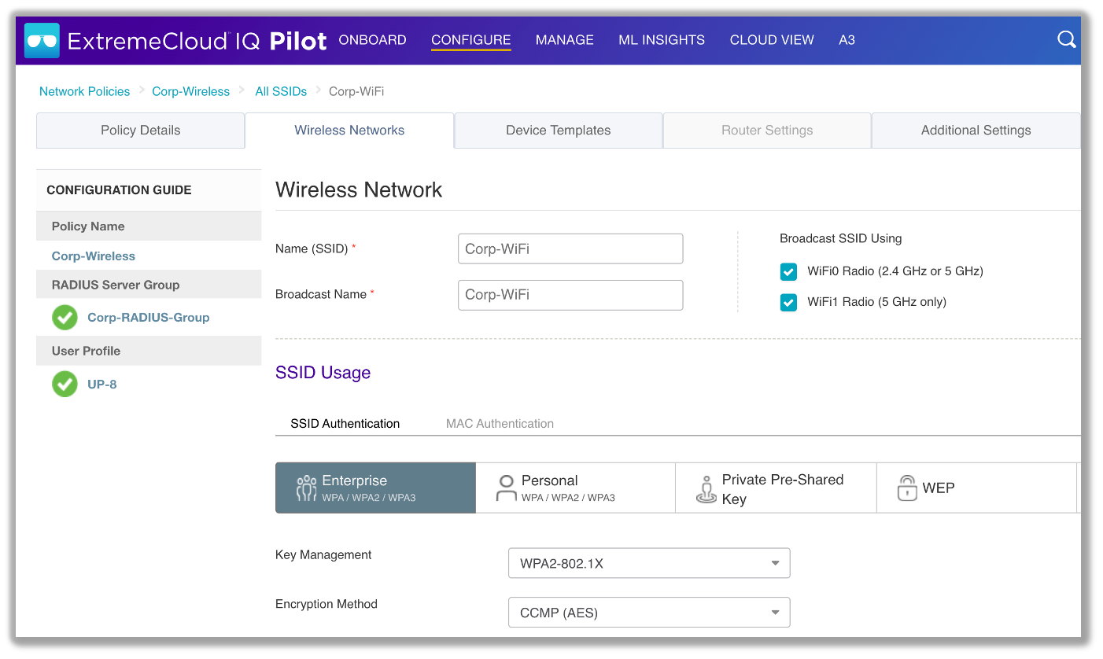Click the Private Pre-Shared Key icon
Image resolution: width=1103 pixels, height=659 pixels.
pyautogui.click(x=706, y=488)
